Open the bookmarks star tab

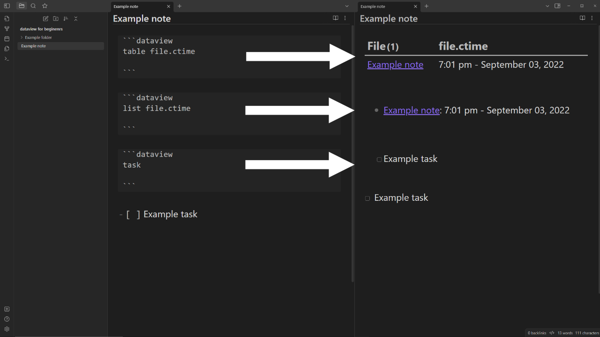tap(45, 6)
